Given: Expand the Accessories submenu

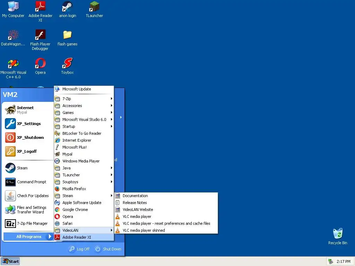Looking at the screenshot, I should coord(84,106).
